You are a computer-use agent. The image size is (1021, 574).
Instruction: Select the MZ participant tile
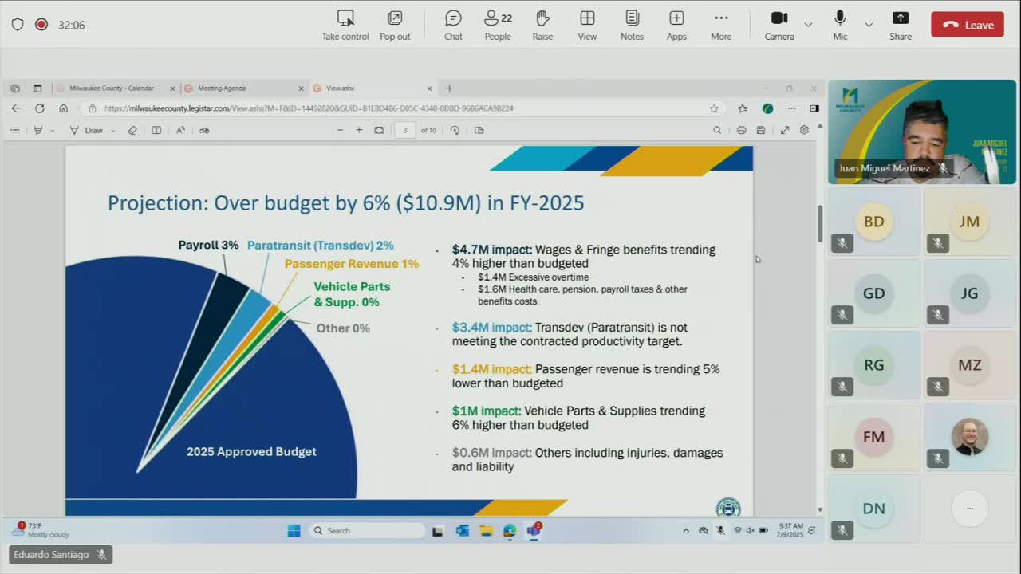pos(970,364)
